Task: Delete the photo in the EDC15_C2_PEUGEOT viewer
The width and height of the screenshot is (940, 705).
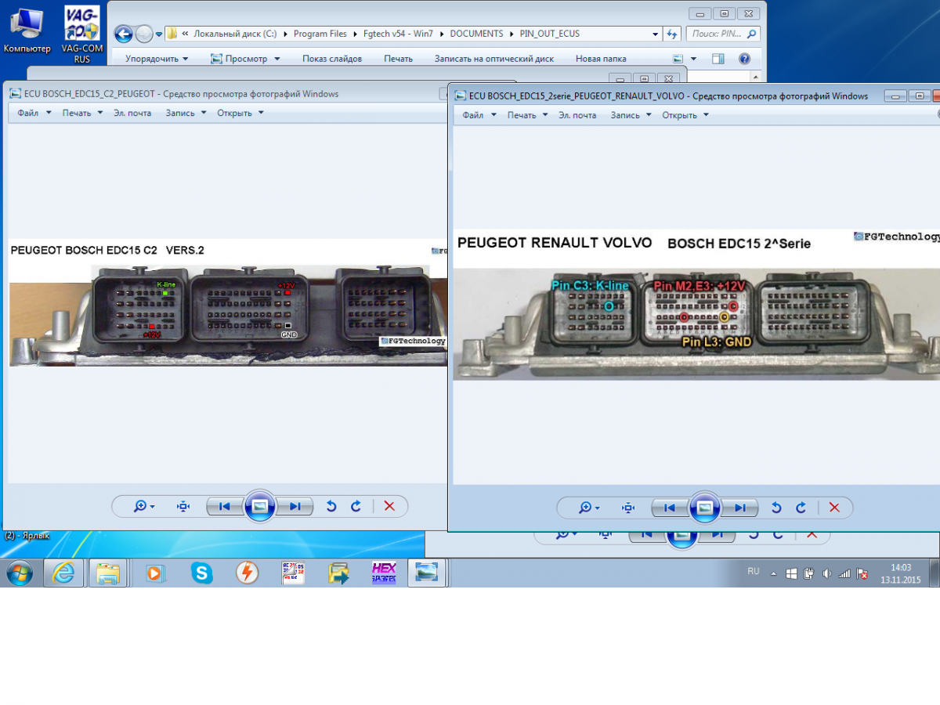Action: point(389,507)
